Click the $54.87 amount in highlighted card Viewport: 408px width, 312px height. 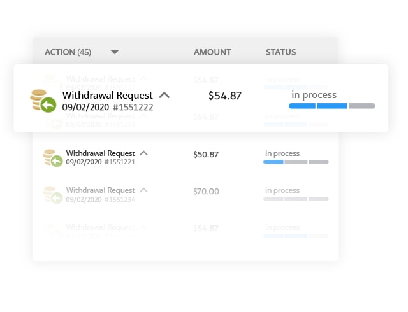[x=225, y=96]
